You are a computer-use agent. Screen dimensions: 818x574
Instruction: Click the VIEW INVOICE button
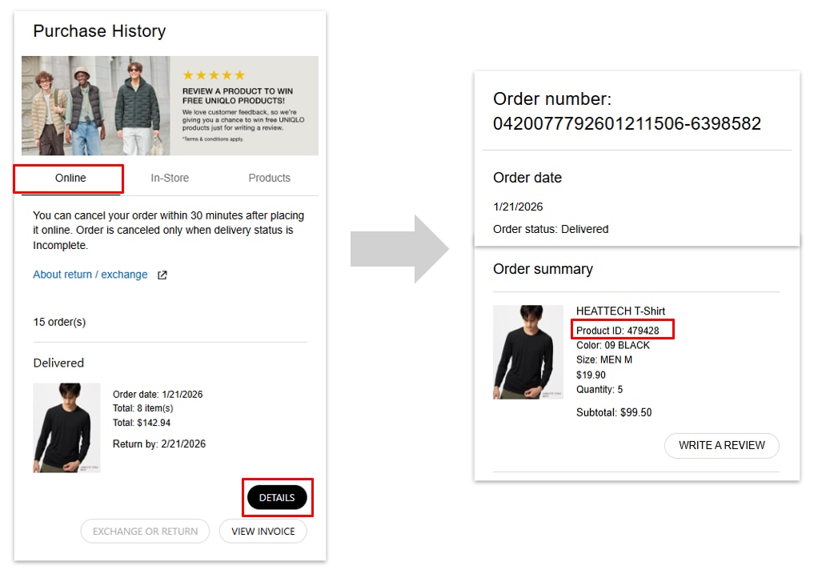tap(263, 531)
